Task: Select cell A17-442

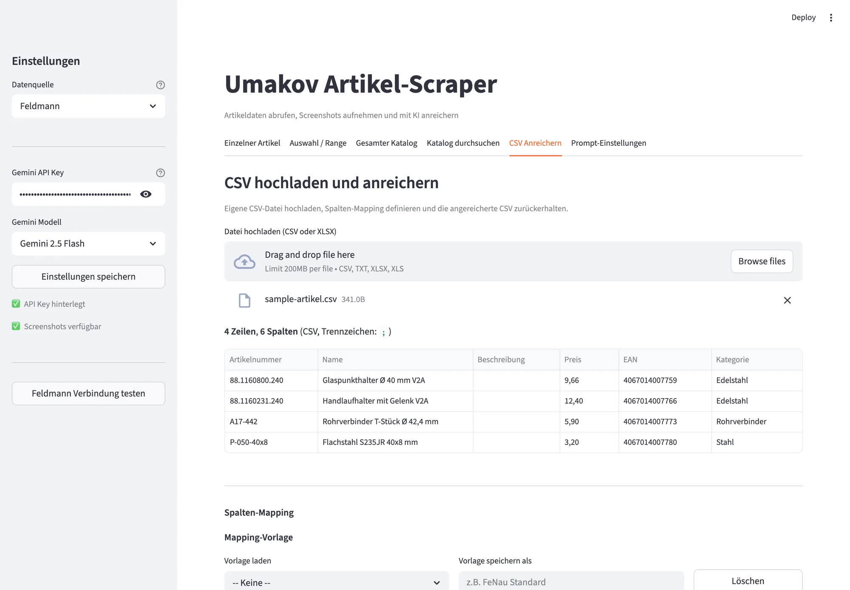Action: click(271, 421)
